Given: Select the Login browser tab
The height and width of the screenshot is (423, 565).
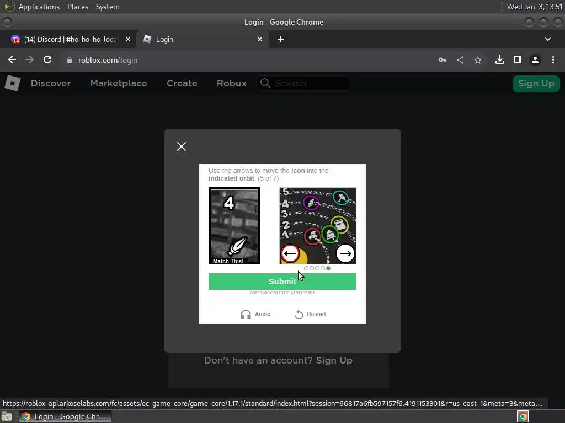Looking at the screenshot, I should click(202, 39).
